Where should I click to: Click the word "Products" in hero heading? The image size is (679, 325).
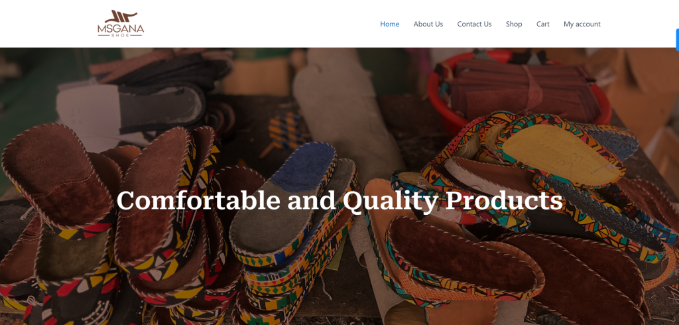(505, 200)
